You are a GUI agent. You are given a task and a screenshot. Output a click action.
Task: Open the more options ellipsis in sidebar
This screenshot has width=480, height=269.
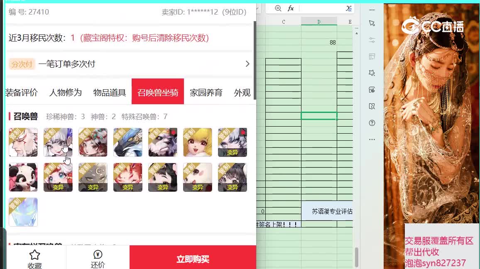[372, 139]
